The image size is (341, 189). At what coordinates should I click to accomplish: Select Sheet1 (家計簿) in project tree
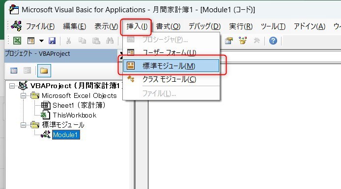pos(79,105)
